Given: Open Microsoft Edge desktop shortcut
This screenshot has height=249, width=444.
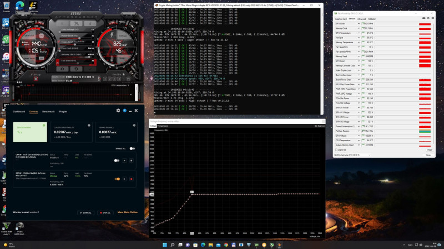Looking at the screenshot, I should pos(19,7).
